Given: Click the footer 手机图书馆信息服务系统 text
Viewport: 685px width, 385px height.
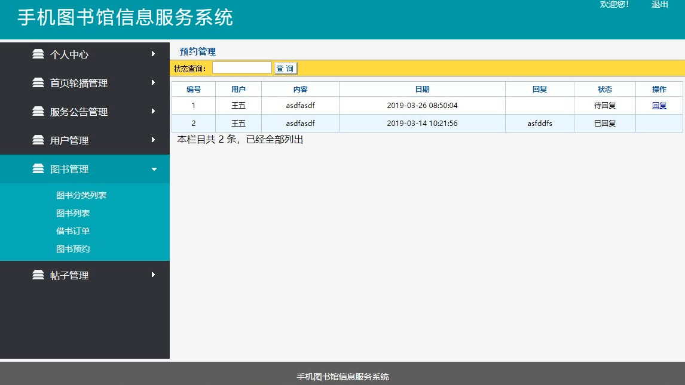Looking at the screenshot, I should tap(342, 377).
